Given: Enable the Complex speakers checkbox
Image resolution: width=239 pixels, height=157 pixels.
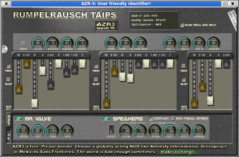Looking at the screenshot, I should pyautogui.click(x=150, y=118).
